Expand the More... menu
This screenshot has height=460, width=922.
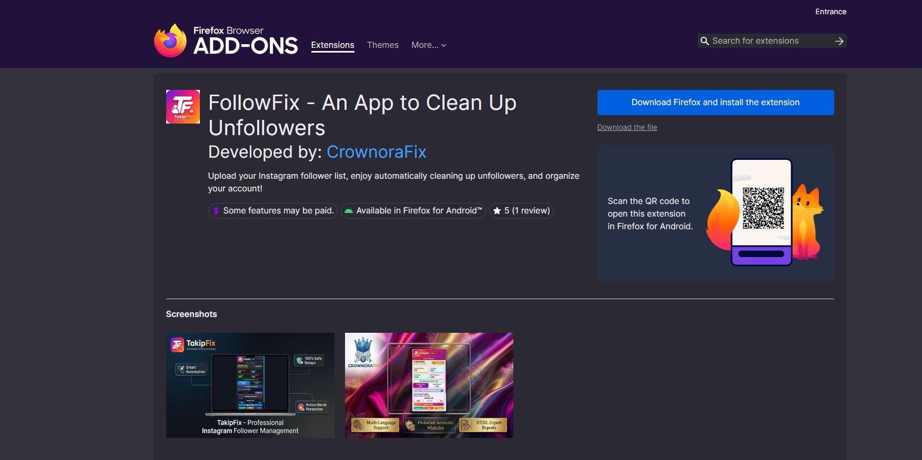click(429, 45)
